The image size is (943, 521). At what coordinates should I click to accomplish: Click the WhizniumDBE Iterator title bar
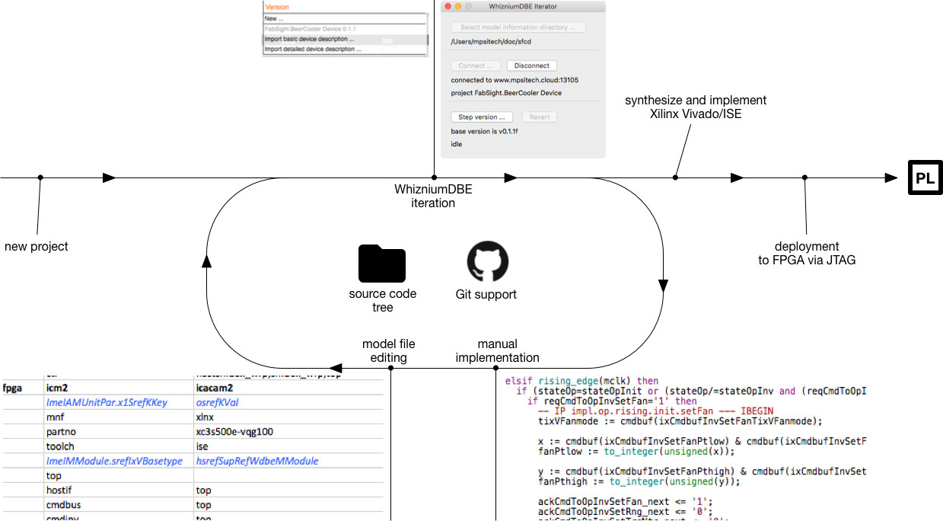pos(523,6)
